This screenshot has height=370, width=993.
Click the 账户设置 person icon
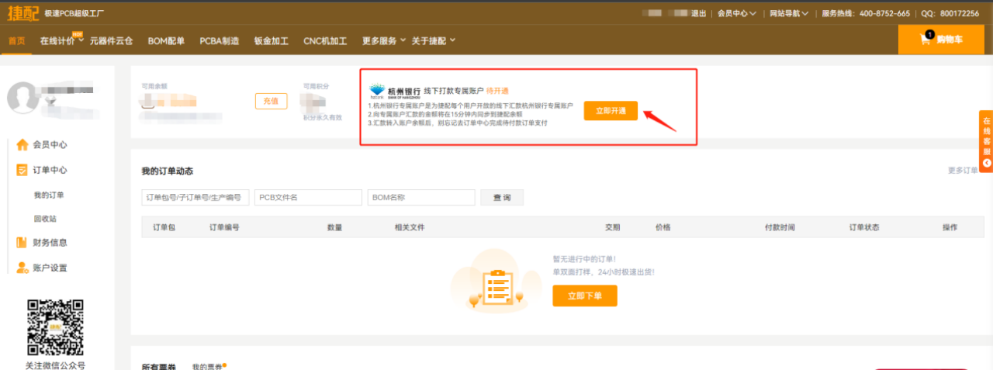tap(22, 268)
